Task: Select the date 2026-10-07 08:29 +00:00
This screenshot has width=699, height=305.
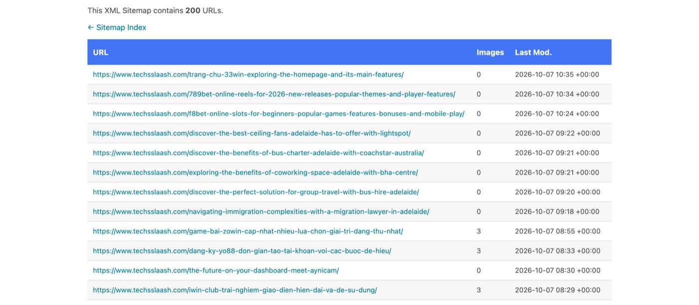Action: pyautogui.click(x=558, y=290)
